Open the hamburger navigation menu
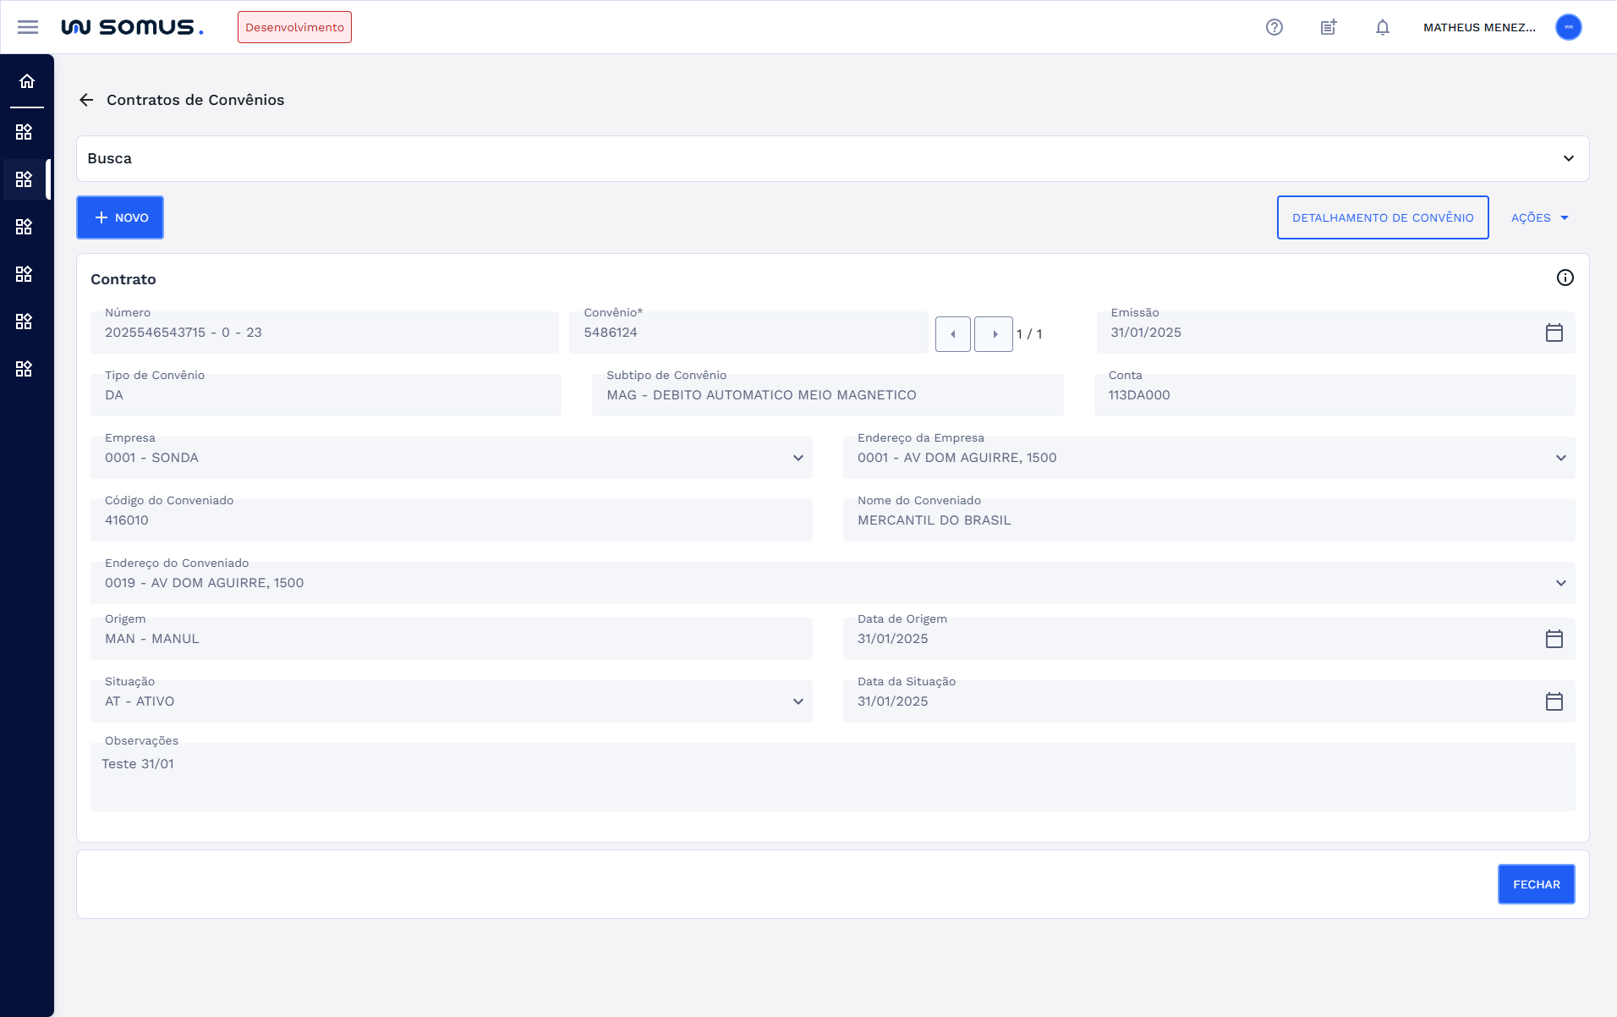Viewport: 1617px width, 1017px height. click(28, 27)
